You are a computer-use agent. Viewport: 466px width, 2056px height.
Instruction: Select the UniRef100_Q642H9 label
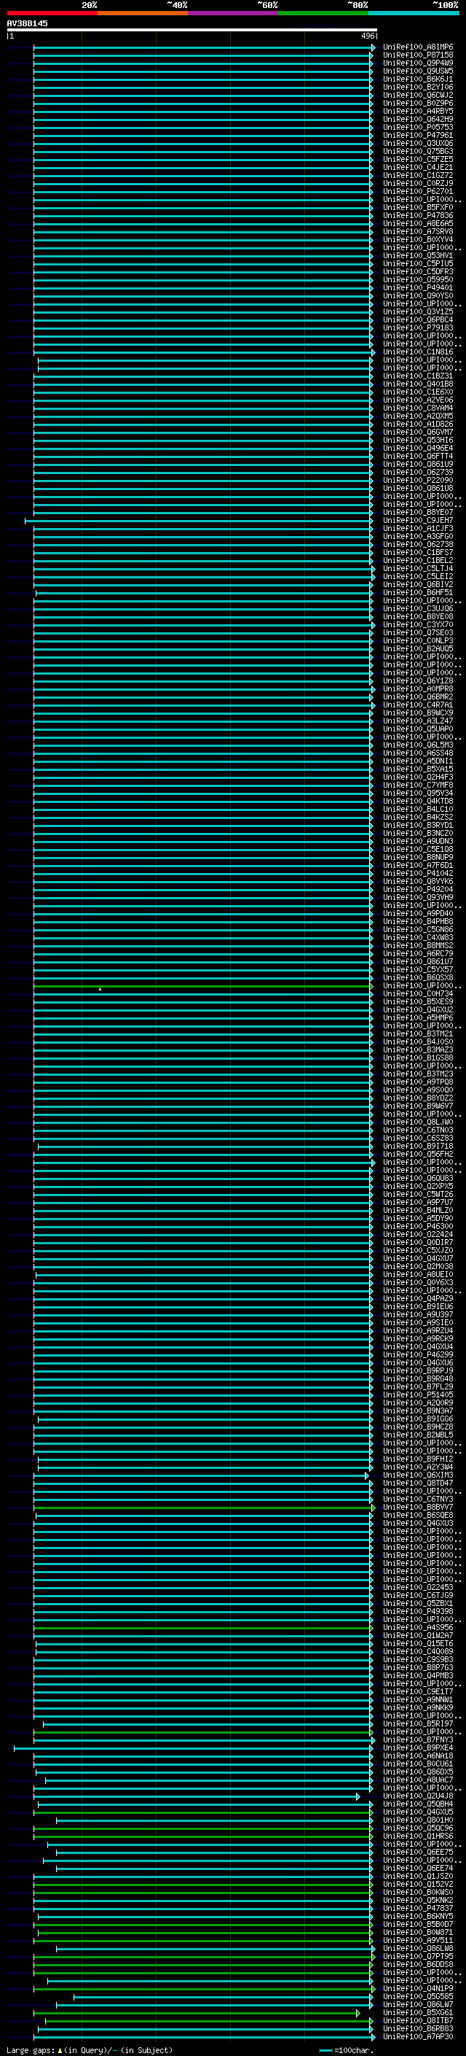(x=418, y=119)
